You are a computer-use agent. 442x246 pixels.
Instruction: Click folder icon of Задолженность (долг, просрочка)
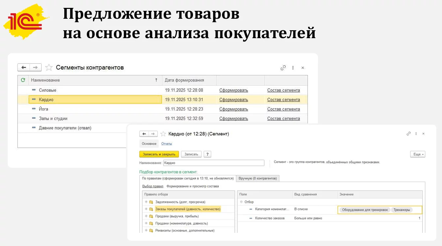point(151,202)
